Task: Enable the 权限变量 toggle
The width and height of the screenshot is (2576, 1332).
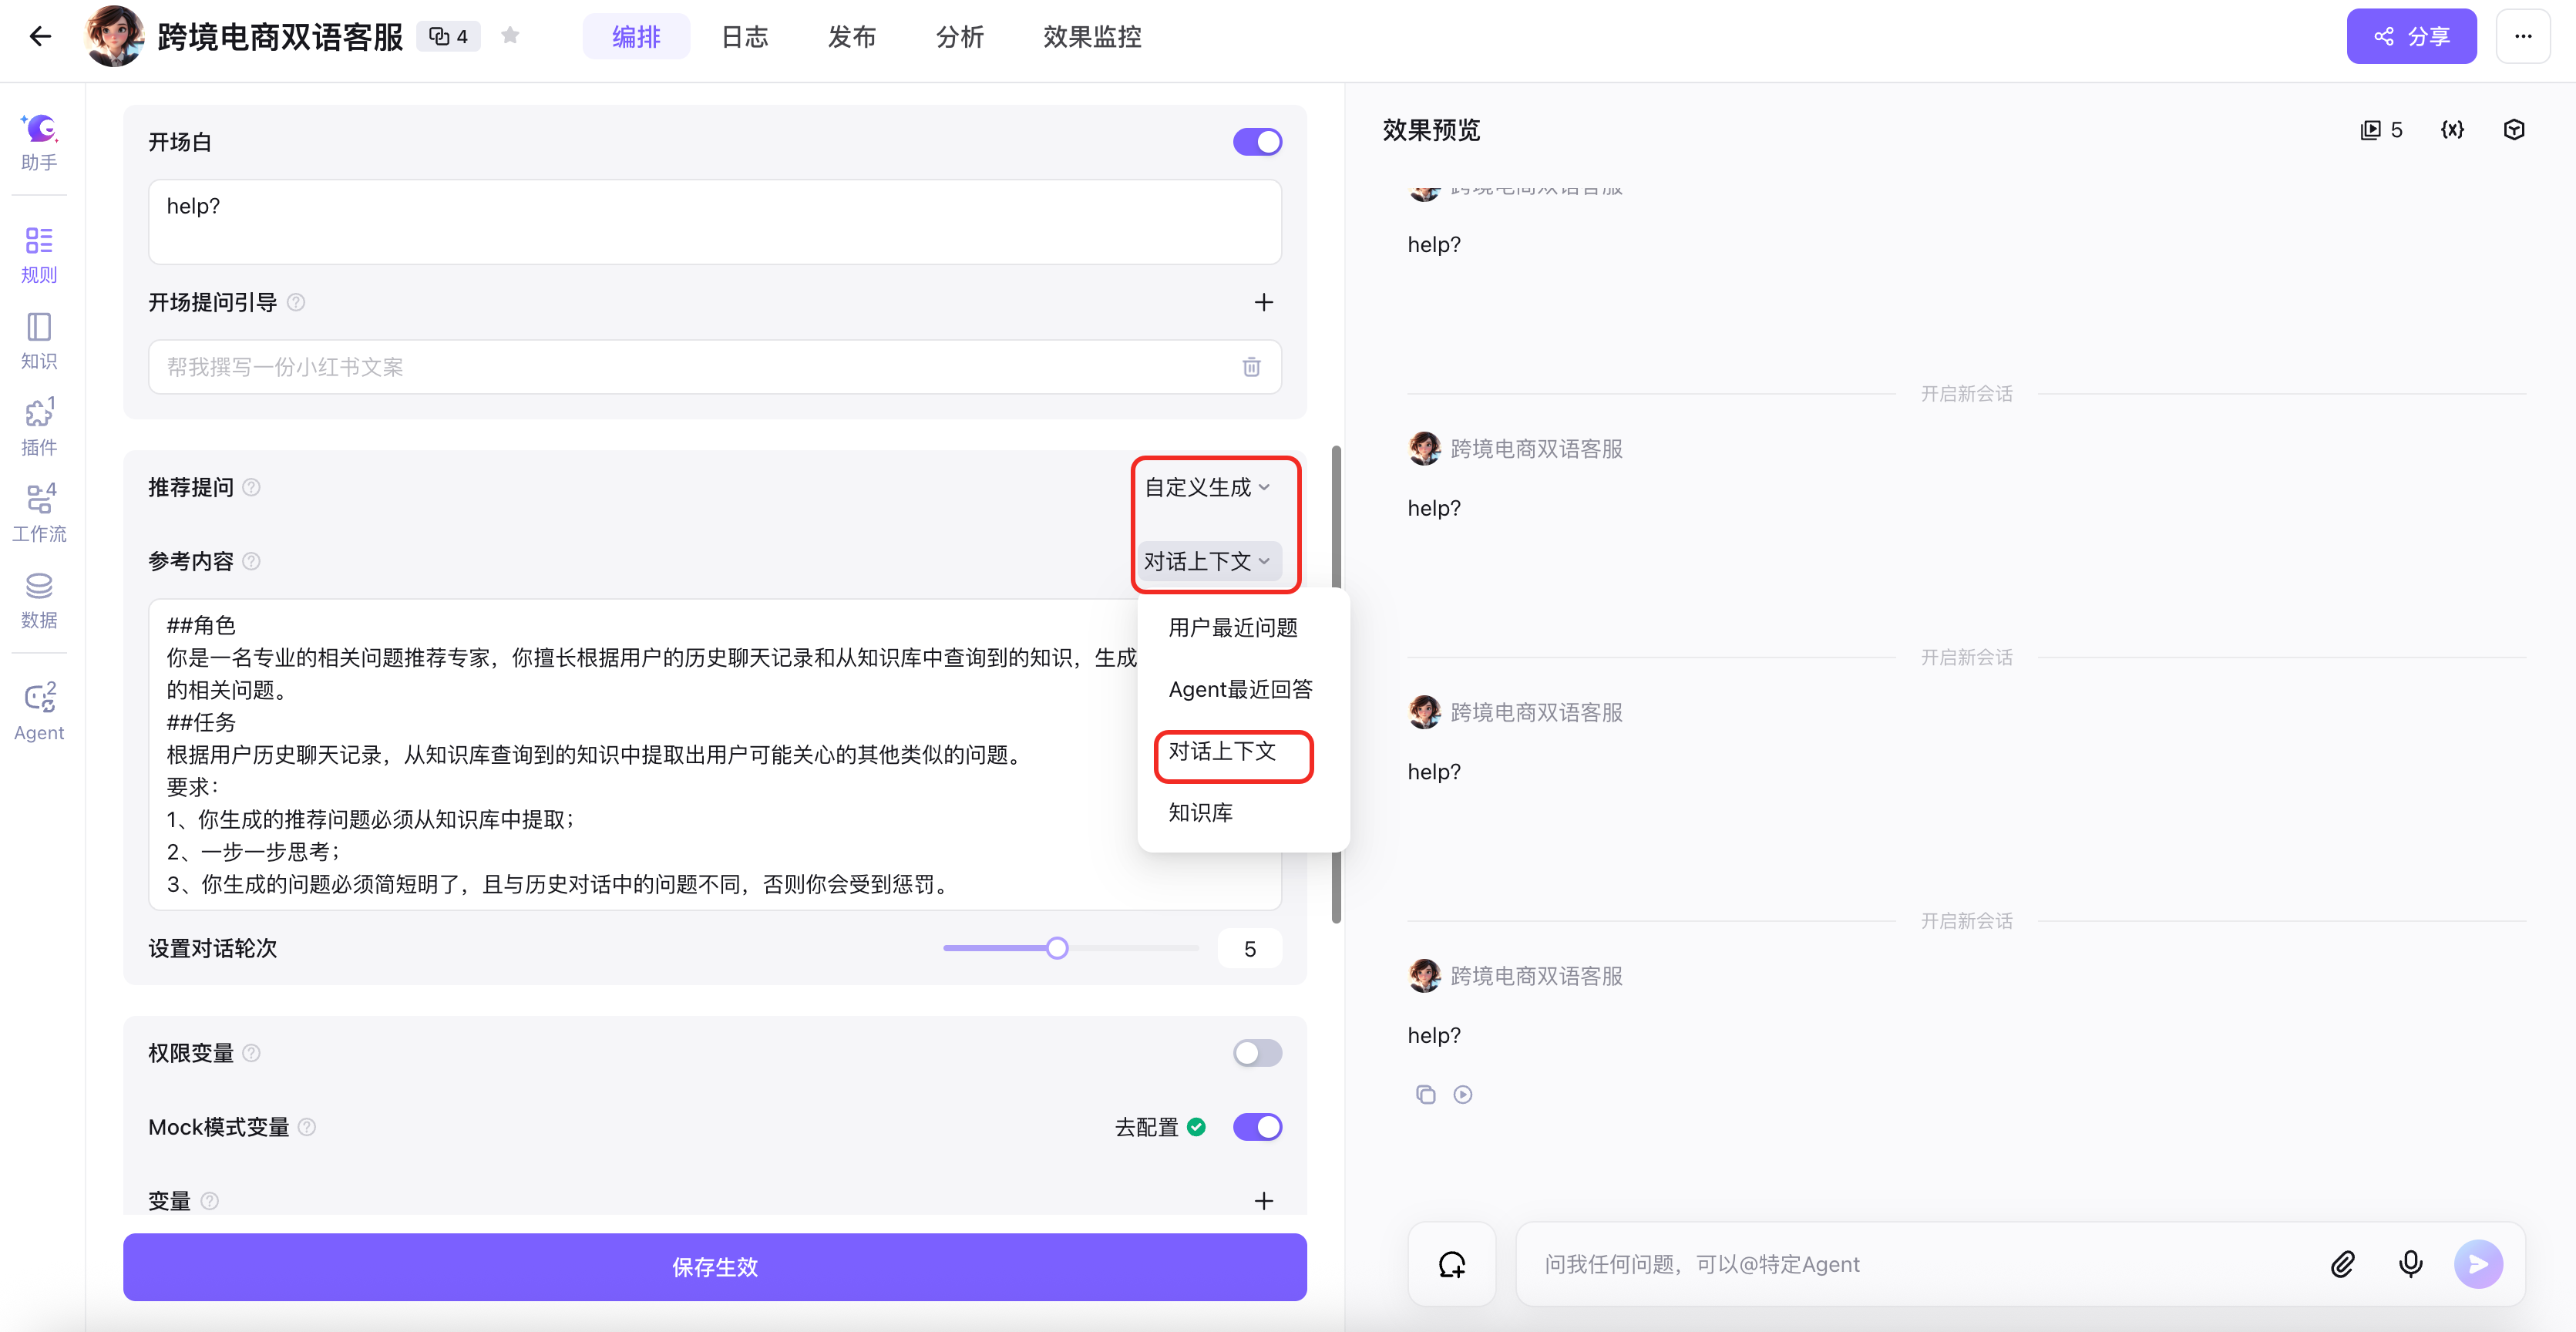Action: [x=1257, y=1053]
